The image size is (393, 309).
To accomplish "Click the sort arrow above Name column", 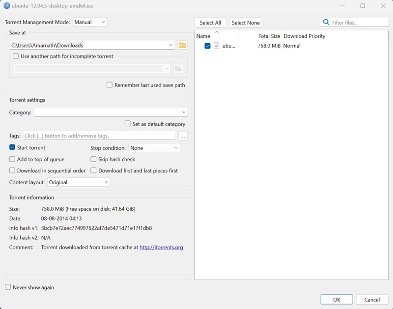I will [x=217, y=32].
